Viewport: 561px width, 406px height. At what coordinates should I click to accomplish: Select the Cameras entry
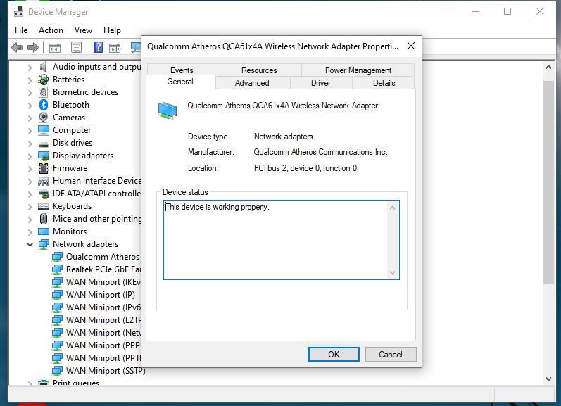(x=69, y=118)
